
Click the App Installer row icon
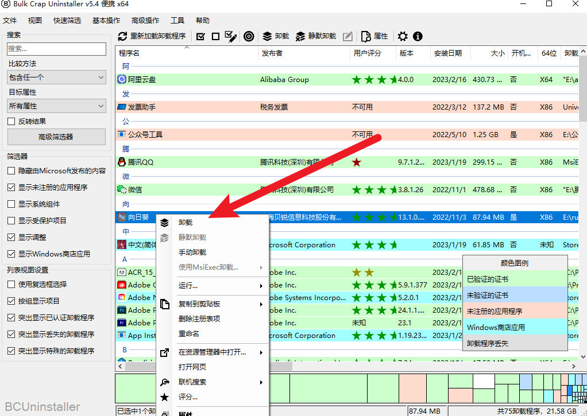(x=122, y=335)
